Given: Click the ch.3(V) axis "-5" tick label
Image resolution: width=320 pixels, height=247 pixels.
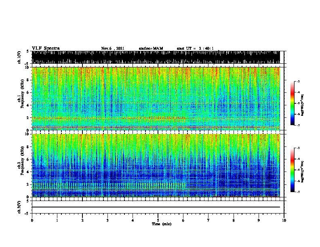Looking at the screenshot, I should pyautogui.click(x=27, y=214).
